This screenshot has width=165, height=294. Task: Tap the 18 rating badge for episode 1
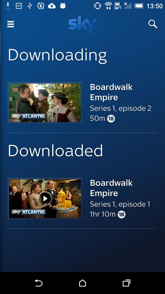click(x=121, y=214)
